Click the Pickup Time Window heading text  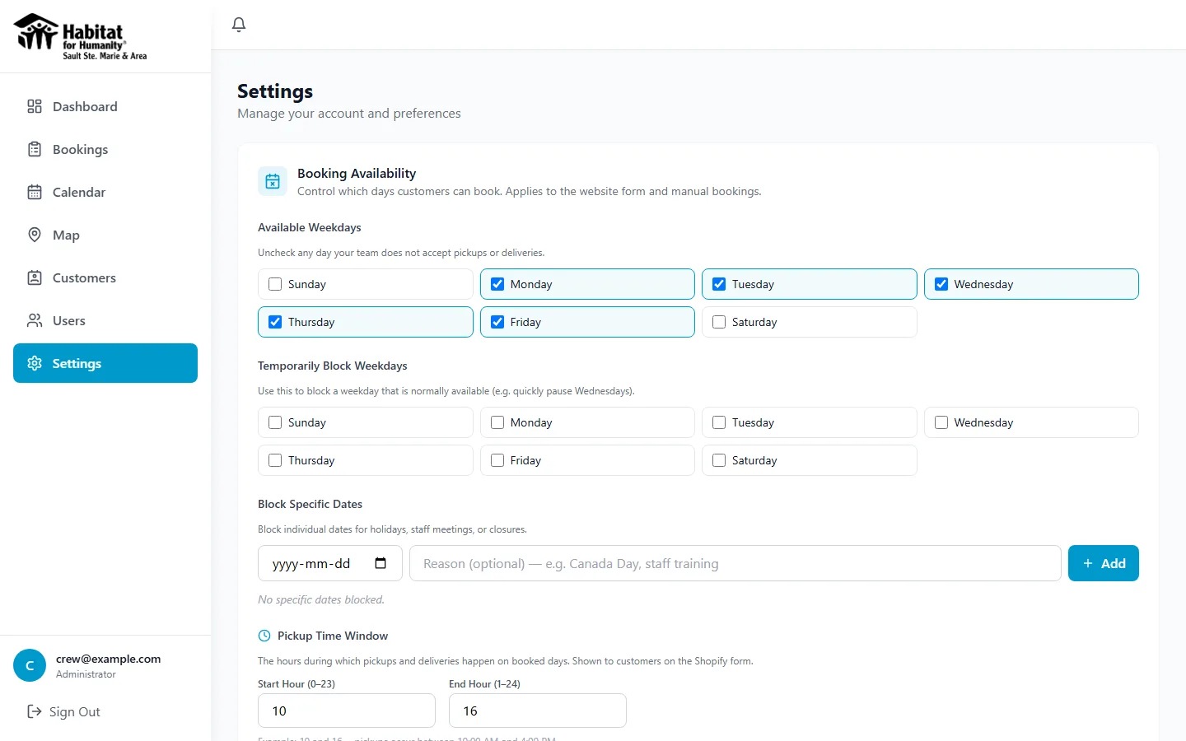click(x=333, y=636)
